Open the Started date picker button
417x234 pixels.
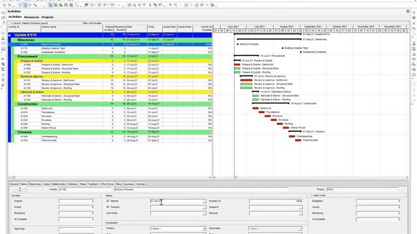click(204, 201)
